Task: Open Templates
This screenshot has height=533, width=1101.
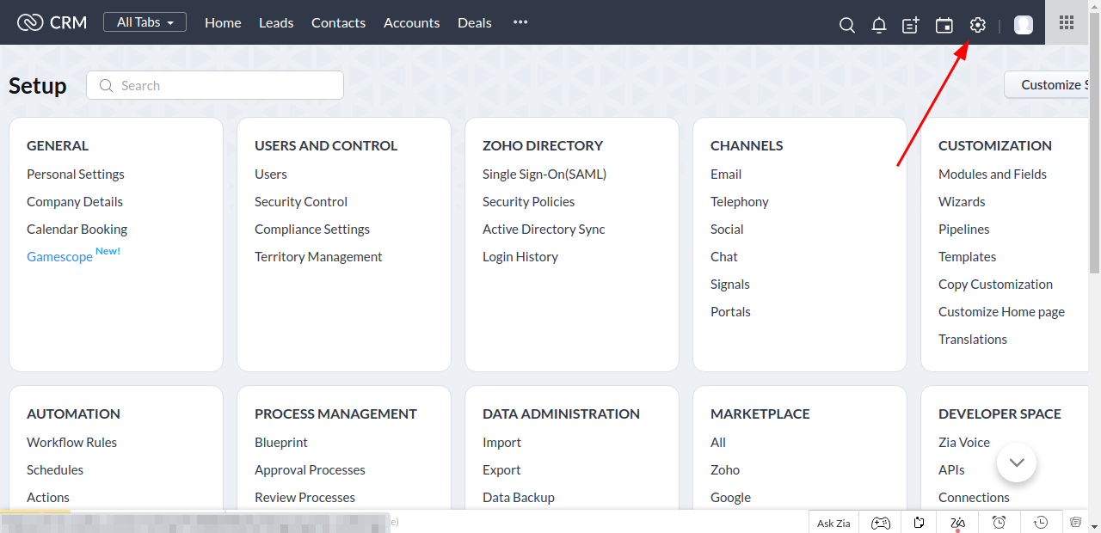Action: (x=967, y=257)
